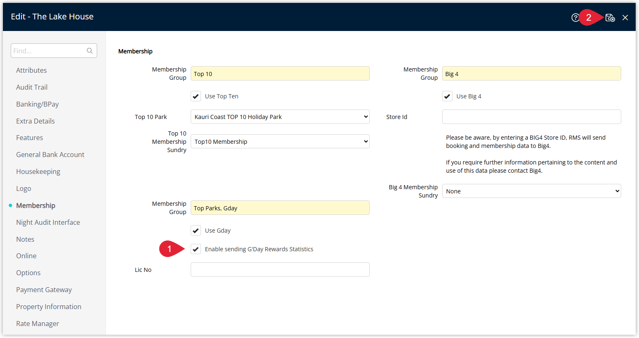Screen dimensions: 639x338
Task: Toggle the Use Gday checkbox
Action: [x=196, y=231]
